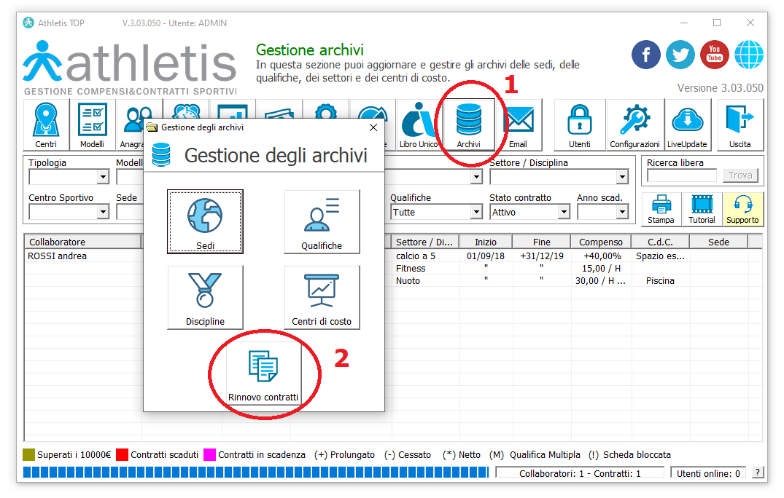Click the +31/12/19 end date cell

tap(541, 256)
